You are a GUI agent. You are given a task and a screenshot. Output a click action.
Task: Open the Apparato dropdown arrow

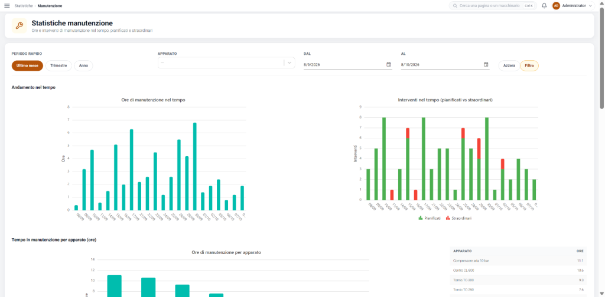(290, 62)
